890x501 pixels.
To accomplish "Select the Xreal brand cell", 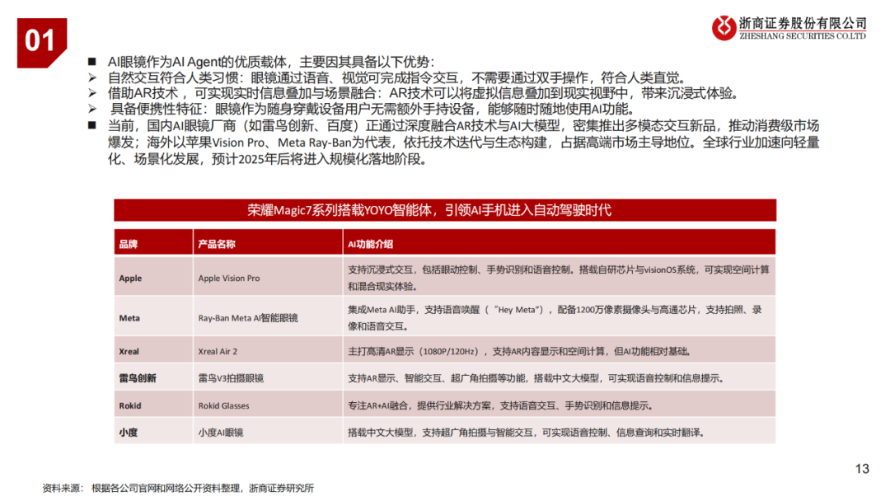I will click(153, 351).
